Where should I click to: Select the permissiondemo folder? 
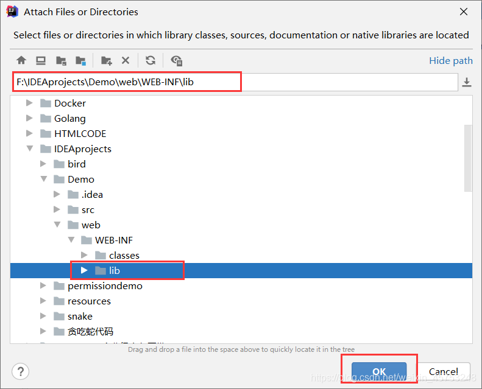tap(98, 286)
